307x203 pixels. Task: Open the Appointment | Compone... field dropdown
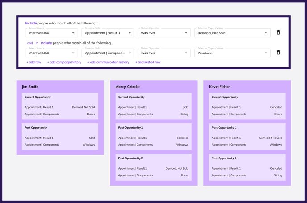point(108,53)
